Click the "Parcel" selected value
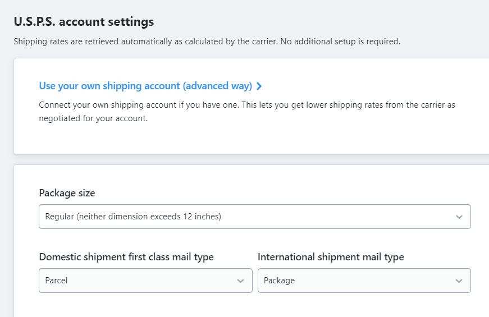This screenshot has width=489, height=317. tap(56, 281)
